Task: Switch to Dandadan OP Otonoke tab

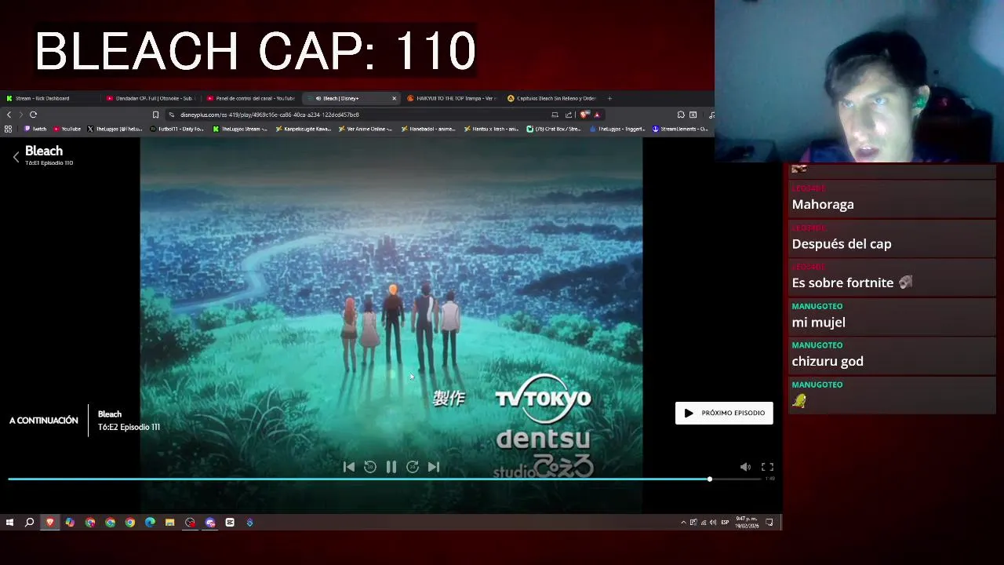Action: 149,98
